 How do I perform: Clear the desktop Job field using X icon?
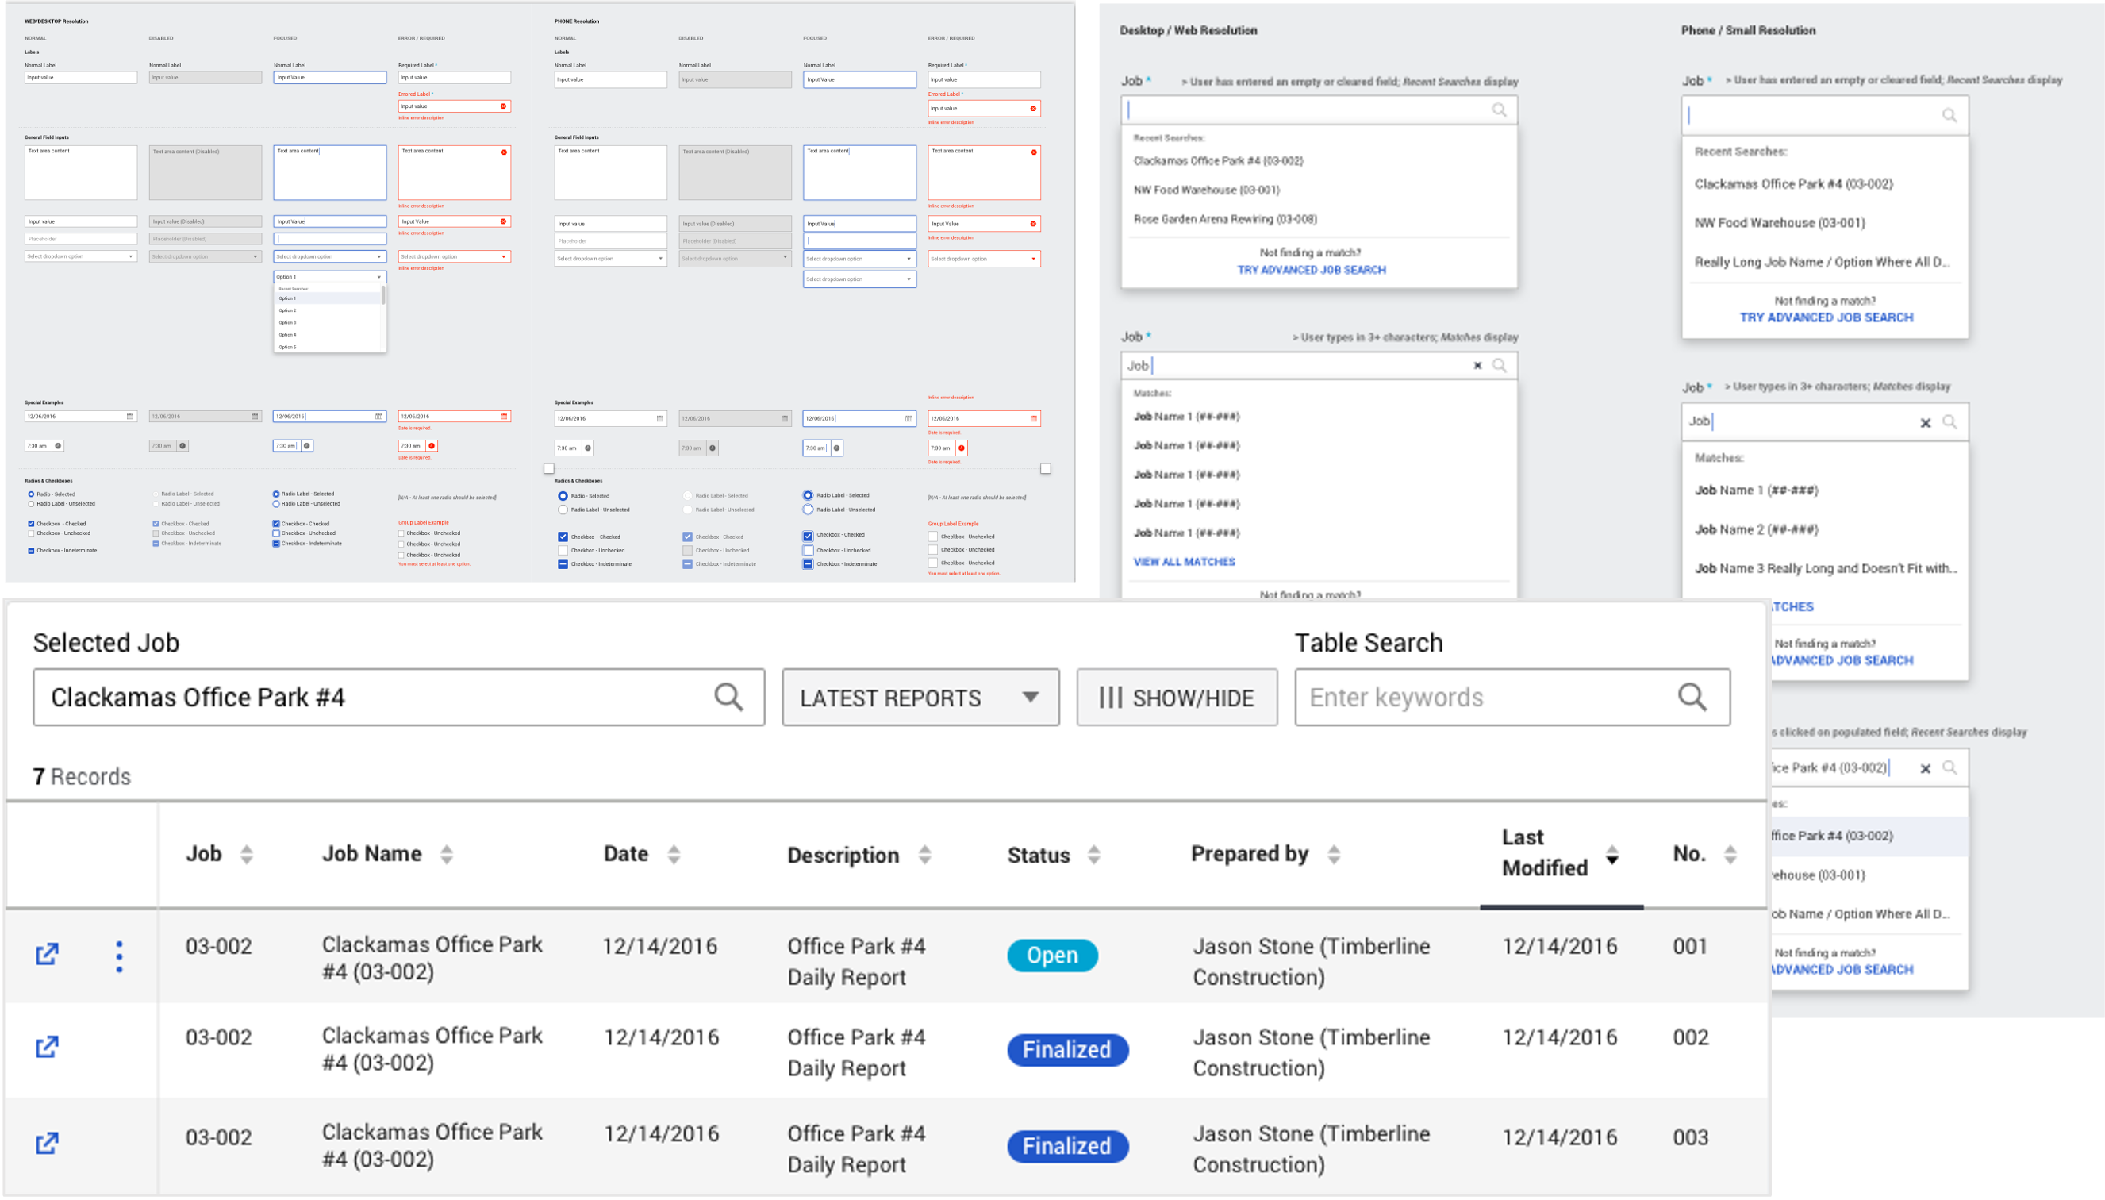(1477, 366)
